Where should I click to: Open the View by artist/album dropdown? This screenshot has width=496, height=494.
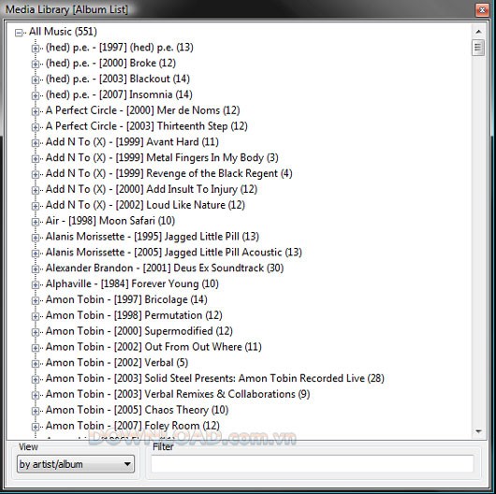click(76, 464)
